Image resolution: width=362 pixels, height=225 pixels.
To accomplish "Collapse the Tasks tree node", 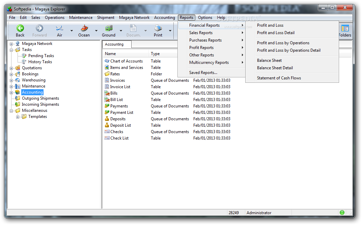I will click(11, 50).
